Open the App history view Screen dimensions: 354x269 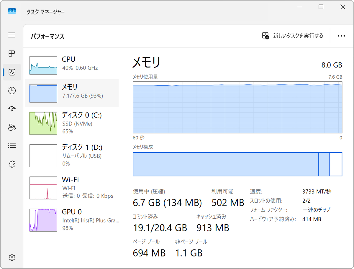point(12,90)
